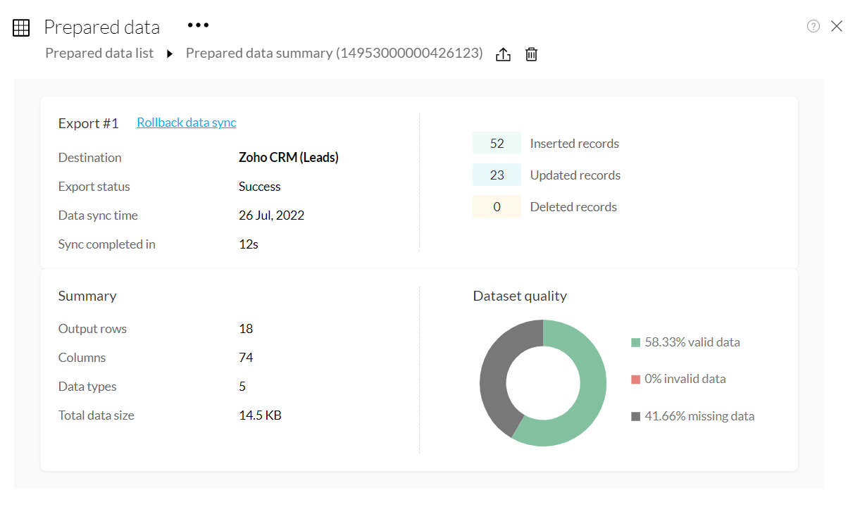Select Prepared data summary breadcrumb
This screenshot has width=848, height=507.
click(x=334, y=53)
